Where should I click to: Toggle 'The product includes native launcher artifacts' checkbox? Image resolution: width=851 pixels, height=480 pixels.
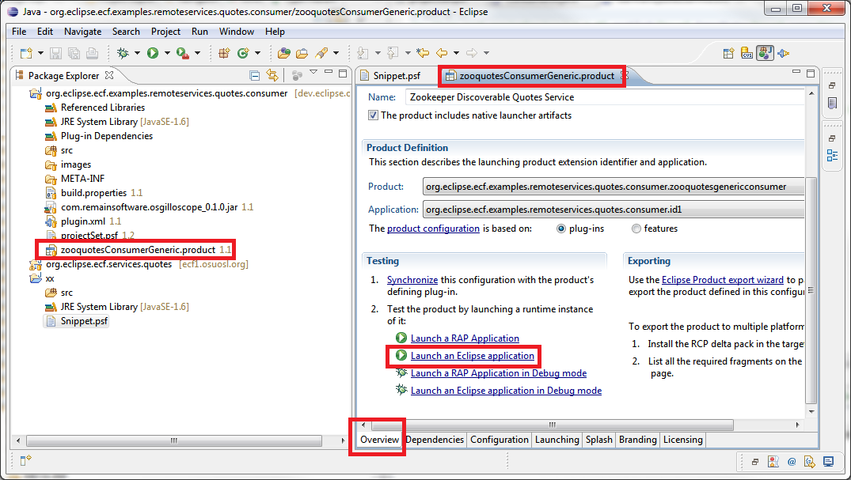pyautogui.click(x=373, y=115)
